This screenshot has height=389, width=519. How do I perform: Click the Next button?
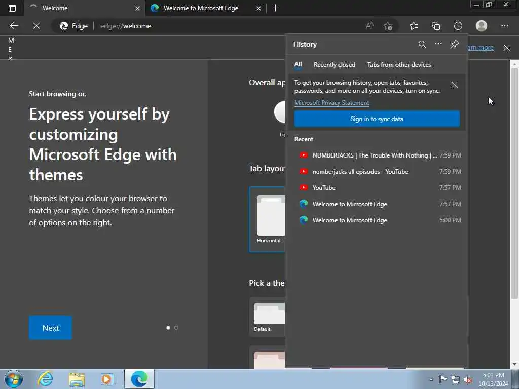pyautogui.click(x=50, y=328)
